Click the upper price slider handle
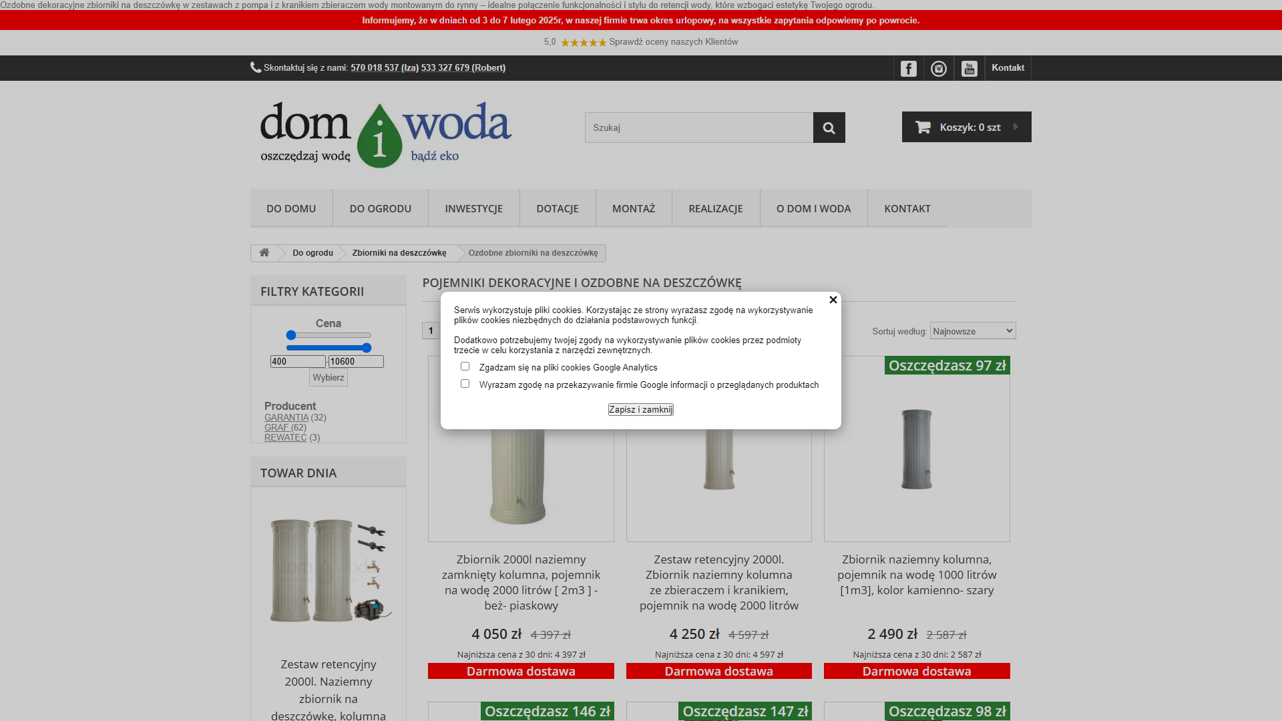Viewport: 1282px width, 721px height. pyautogui.click(x=367, y=348)
